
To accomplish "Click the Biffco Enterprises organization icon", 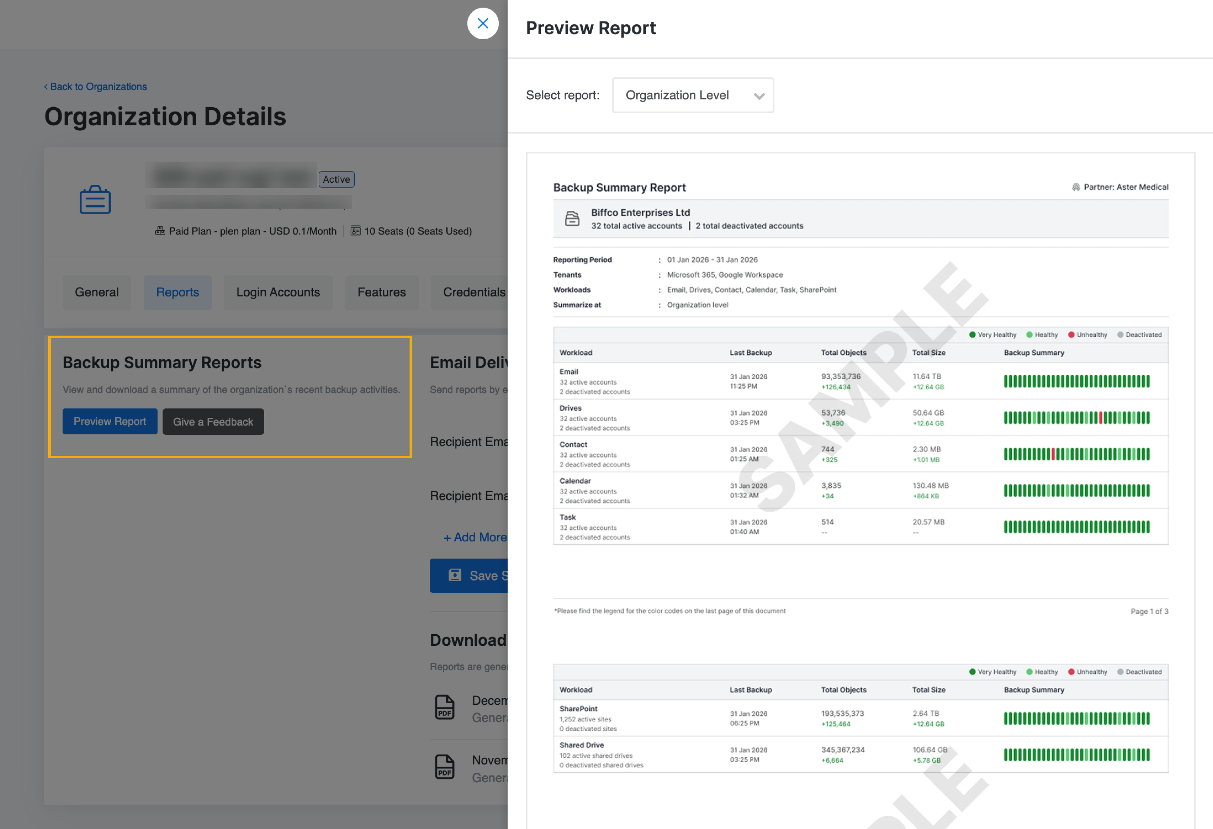I will [x=572, y=219].
